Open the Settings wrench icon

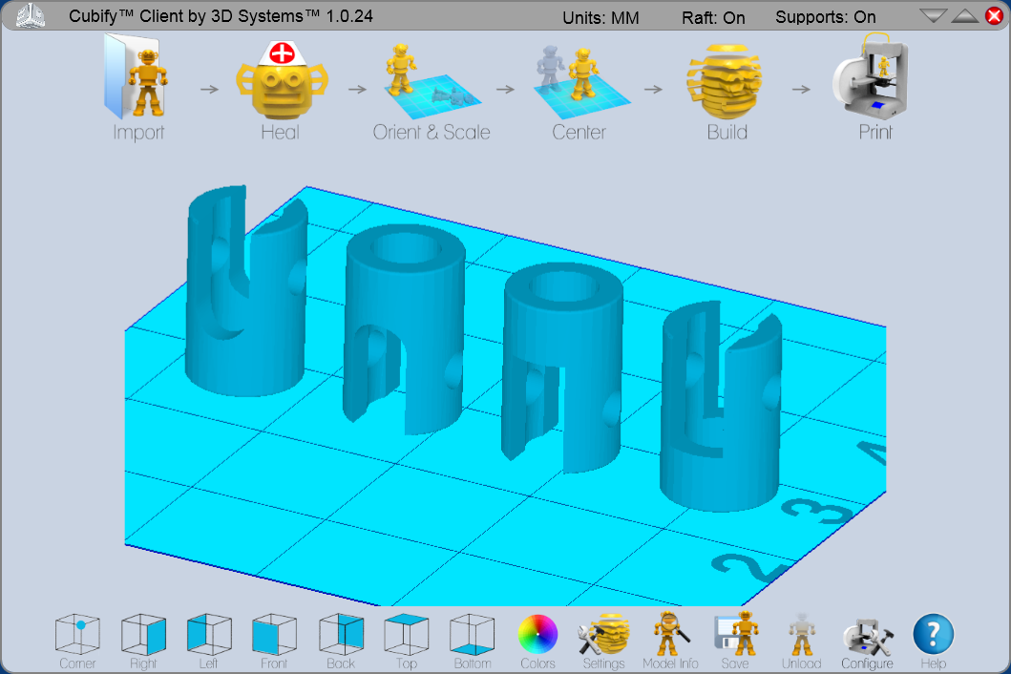[x=603, y=635]
